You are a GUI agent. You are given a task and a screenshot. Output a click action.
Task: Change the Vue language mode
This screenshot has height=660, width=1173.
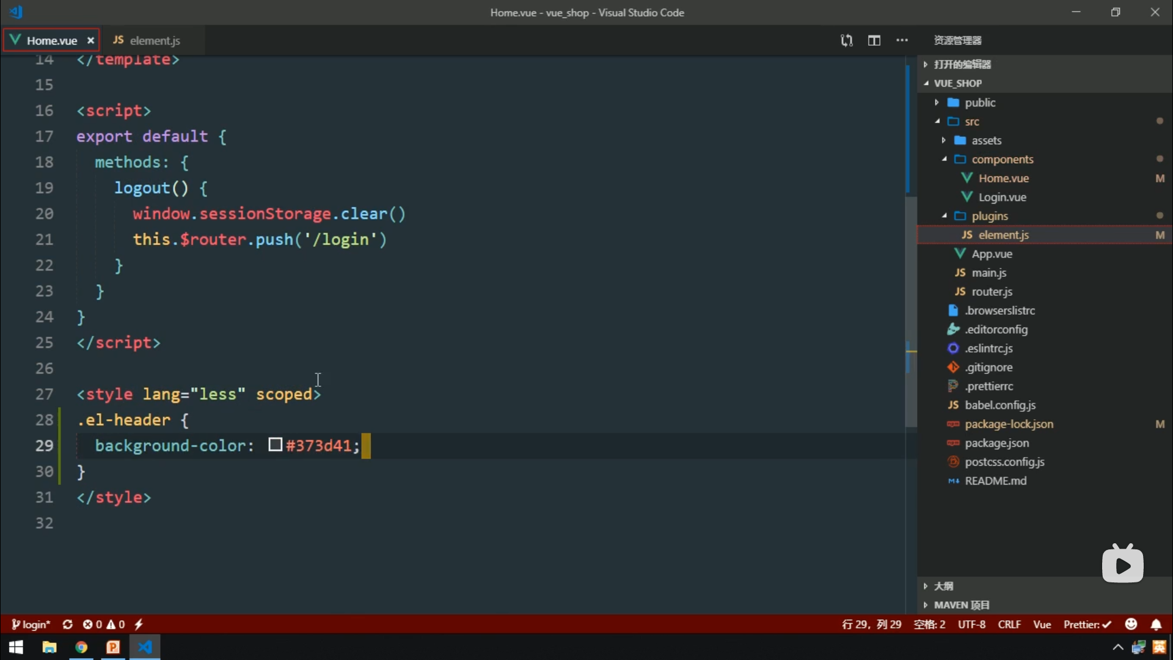(1042, 625)
